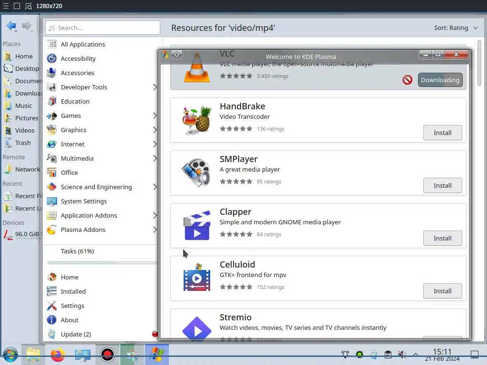Expand the Plasma Addons arrow
The image size is (487, 365).
pos(155,230)
